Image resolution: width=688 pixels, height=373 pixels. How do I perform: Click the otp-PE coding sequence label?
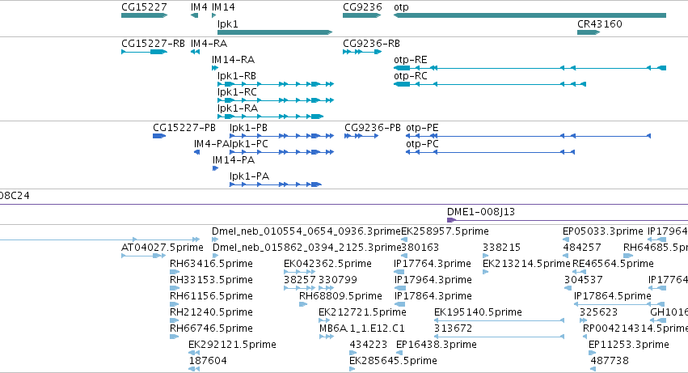[x=422, y=128]
